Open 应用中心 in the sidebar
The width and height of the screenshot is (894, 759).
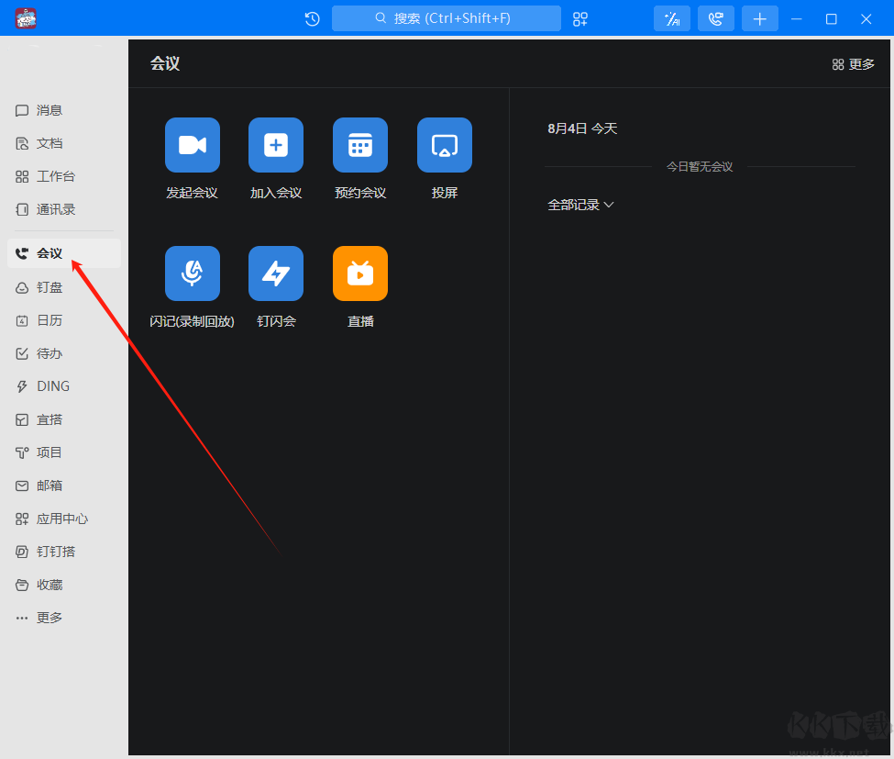tap(64, 519)
